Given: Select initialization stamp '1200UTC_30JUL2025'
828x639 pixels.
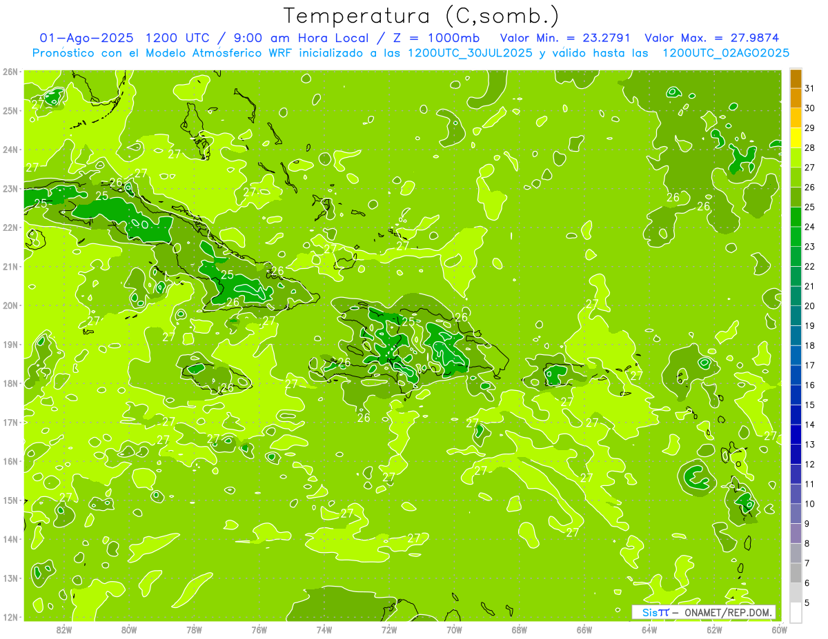Looking at the screenshot, I should pos(470,53).
